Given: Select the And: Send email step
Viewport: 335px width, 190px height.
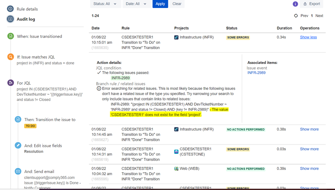Looking at the screenshot, I should pyautogui.click(x=39, y=172).
